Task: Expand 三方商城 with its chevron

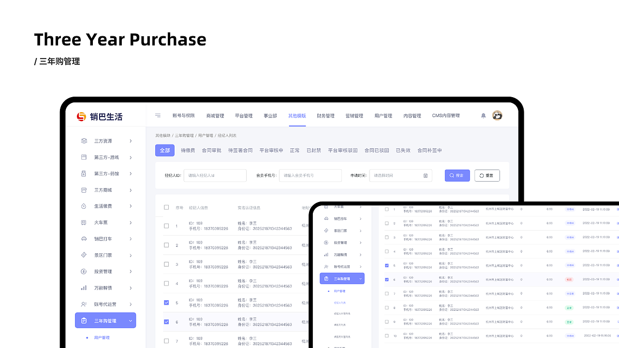Action: [x=131, y=190]
